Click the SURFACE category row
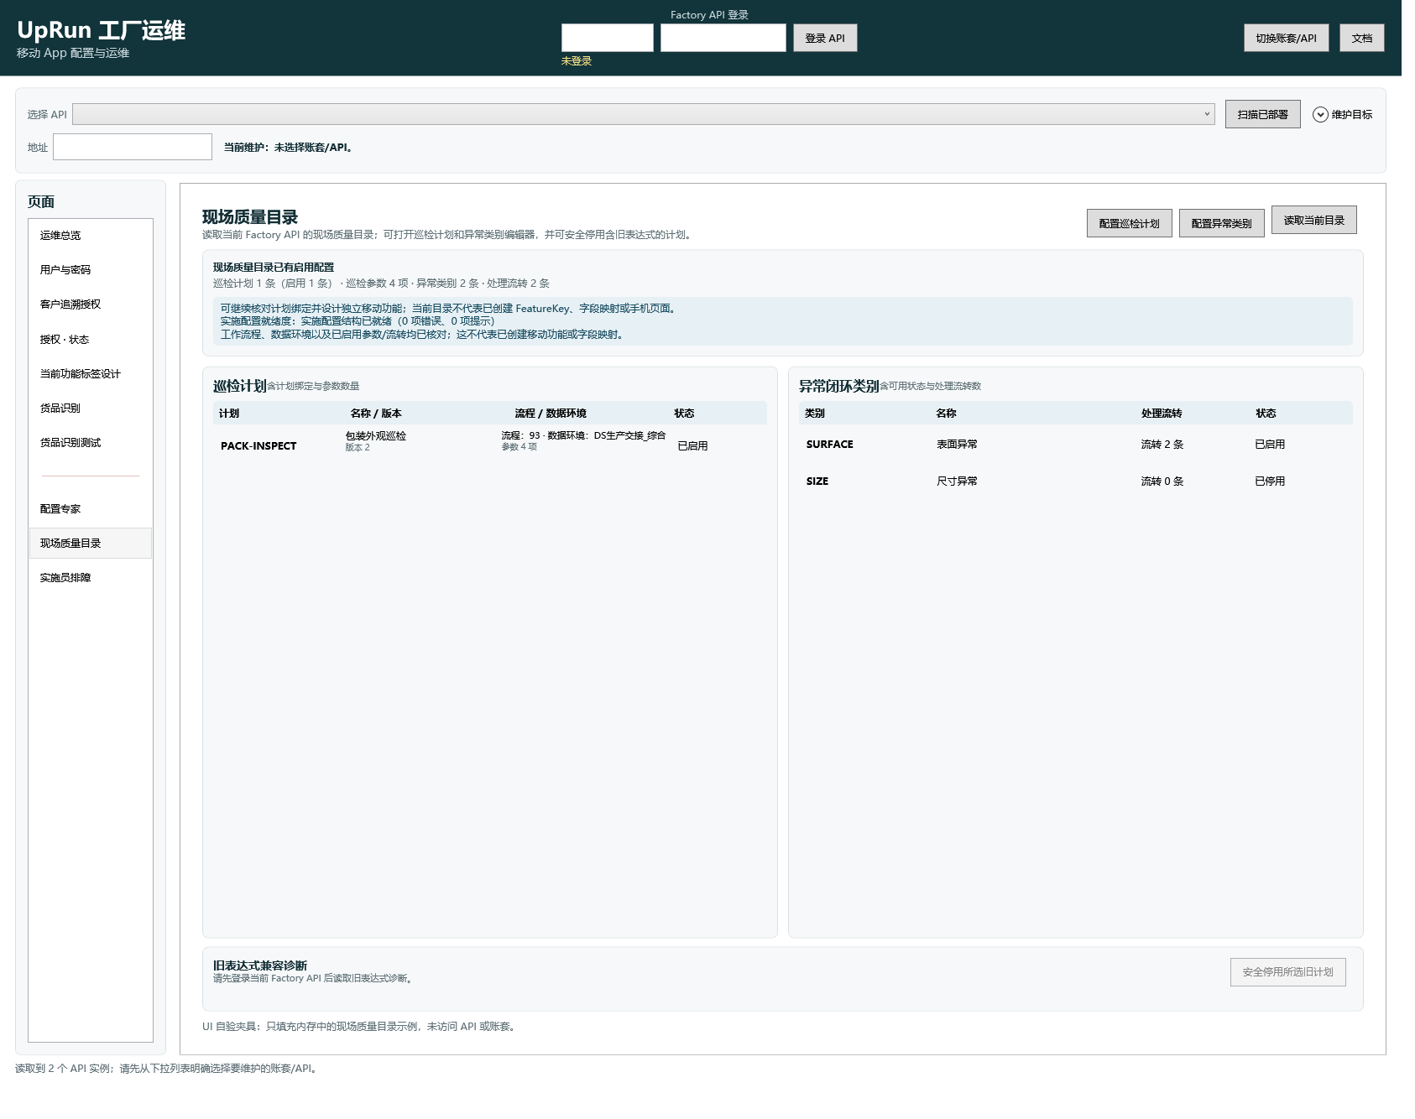Screen dimensions: 1415x1119 tap(1075, 445)
